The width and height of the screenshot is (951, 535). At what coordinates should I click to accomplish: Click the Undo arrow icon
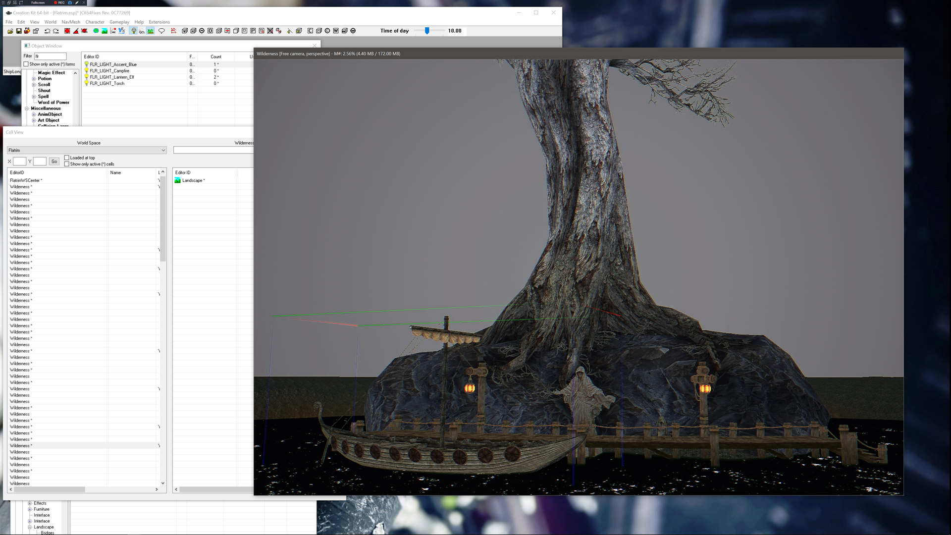click(x=47, y=31)
